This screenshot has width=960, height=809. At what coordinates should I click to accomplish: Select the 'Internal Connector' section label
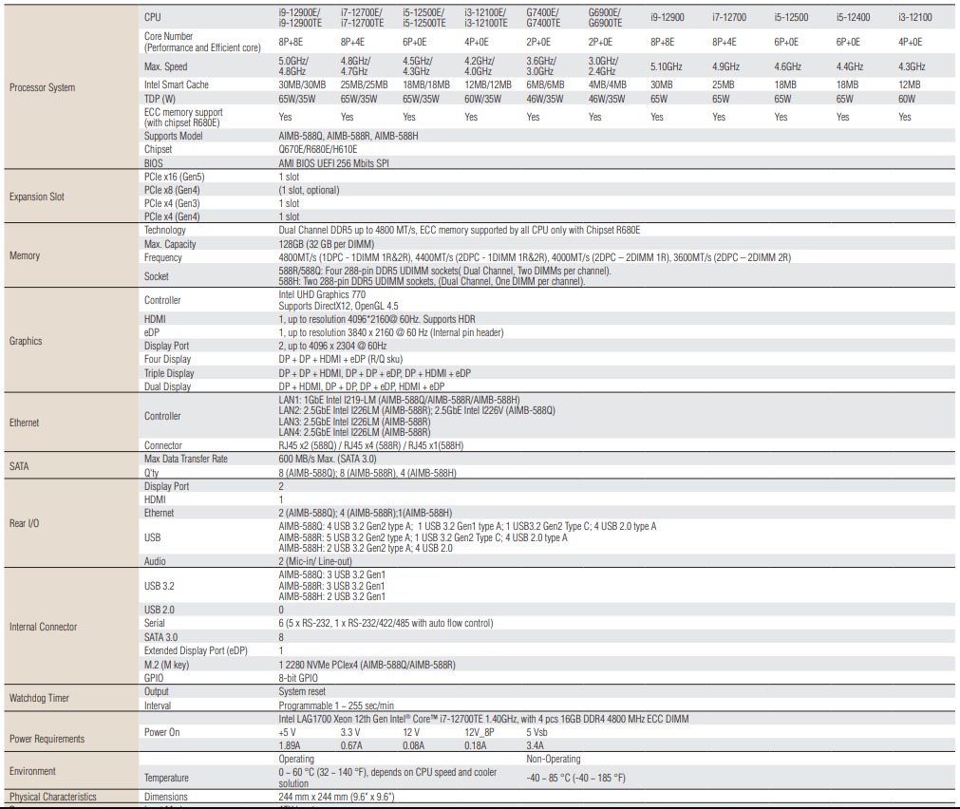click(43, 627)
